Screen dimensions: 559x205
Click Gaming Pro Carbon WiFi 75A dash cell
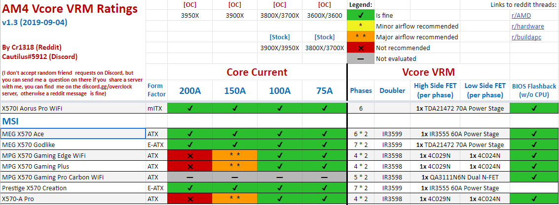[x=324, y=177]
